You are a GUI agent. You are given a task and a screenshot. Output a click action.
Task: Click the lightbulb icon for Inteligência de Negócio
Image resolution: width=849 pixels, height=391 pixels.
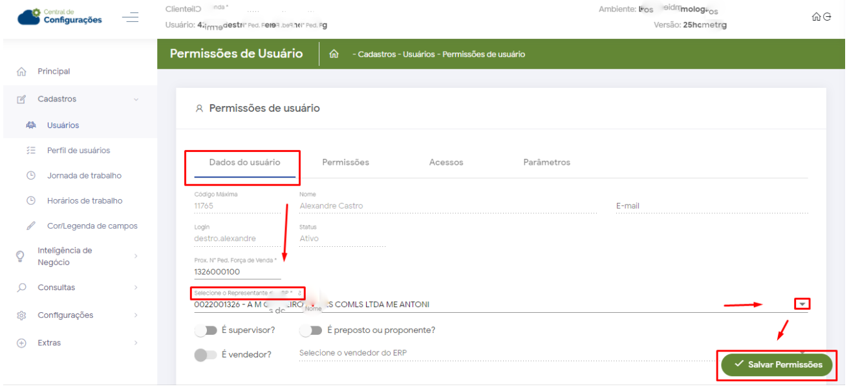pyautogui.click(x=21, y=256)
